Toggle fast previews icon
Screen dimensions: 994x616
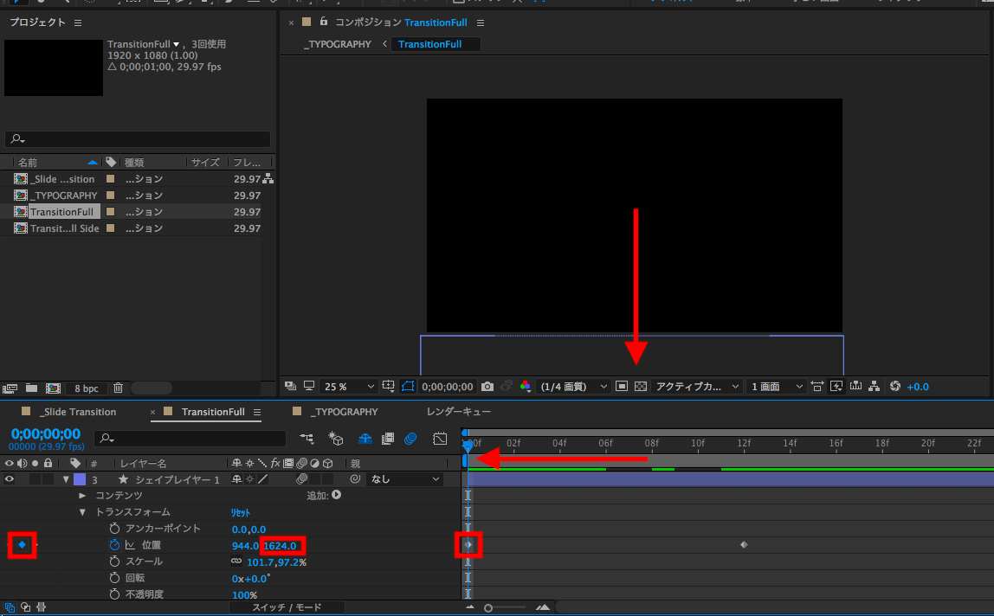coord(836,386)
